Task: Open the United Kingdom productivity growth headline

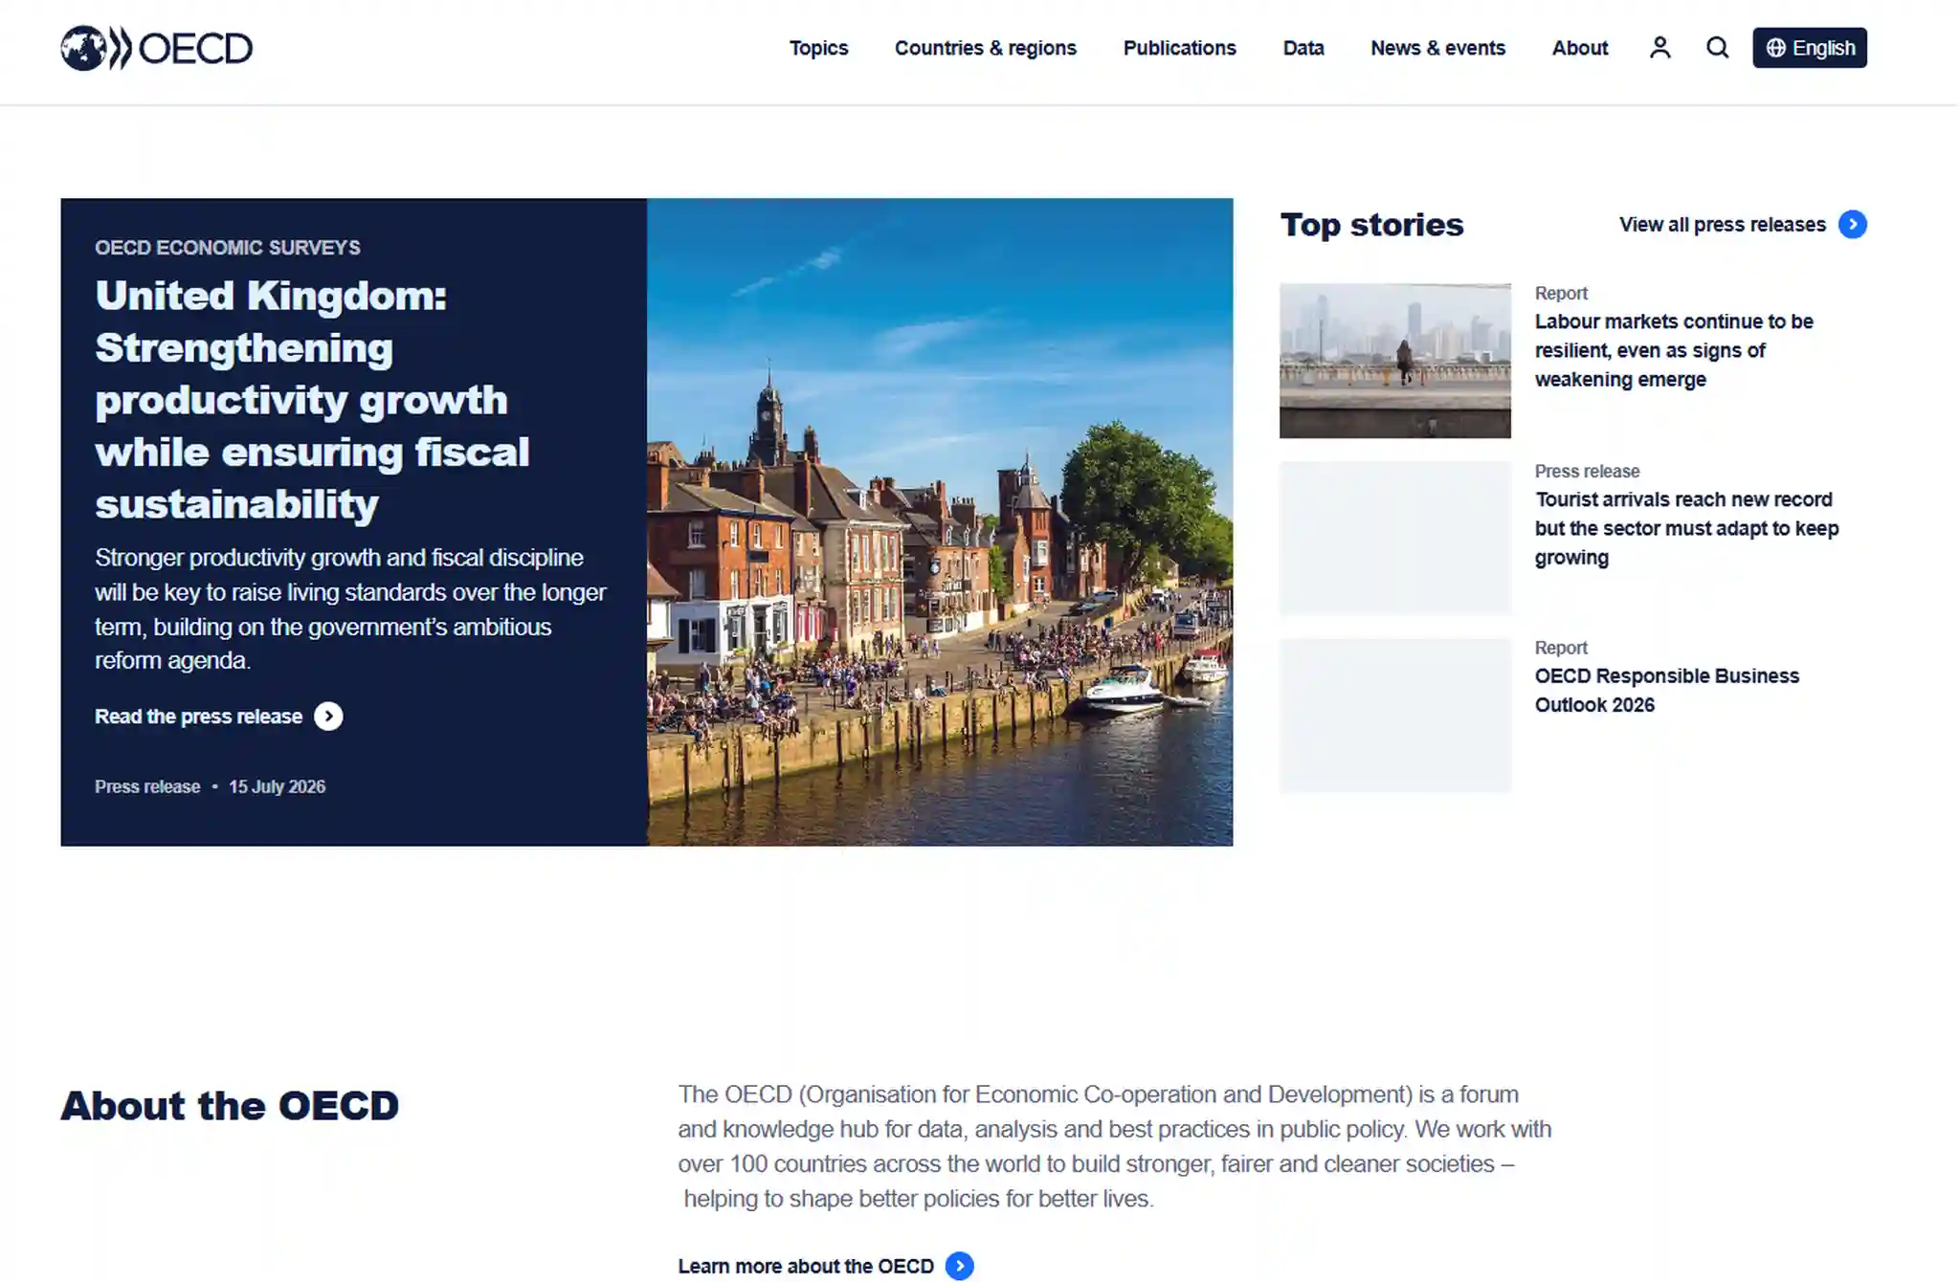Action: tap(312, 400)
